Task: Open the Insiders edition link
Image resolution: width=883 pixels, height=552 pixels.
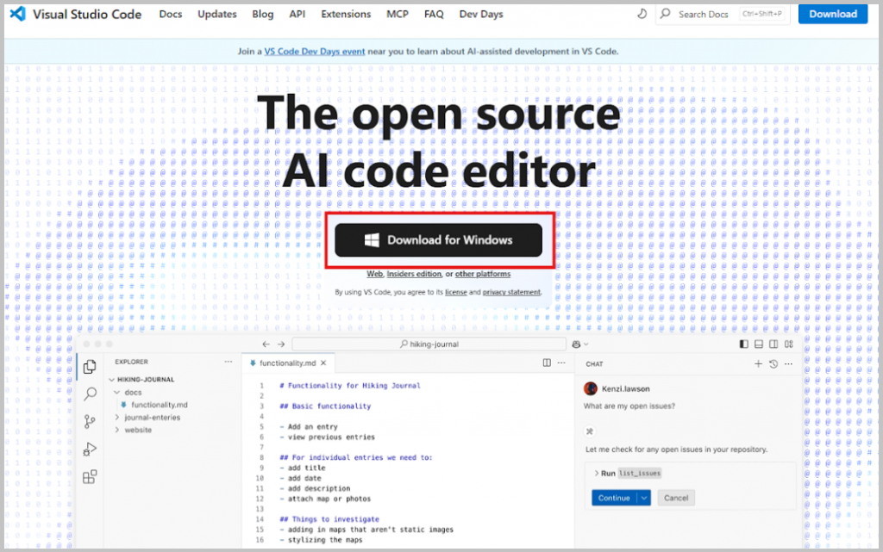Action: point(414,274)
